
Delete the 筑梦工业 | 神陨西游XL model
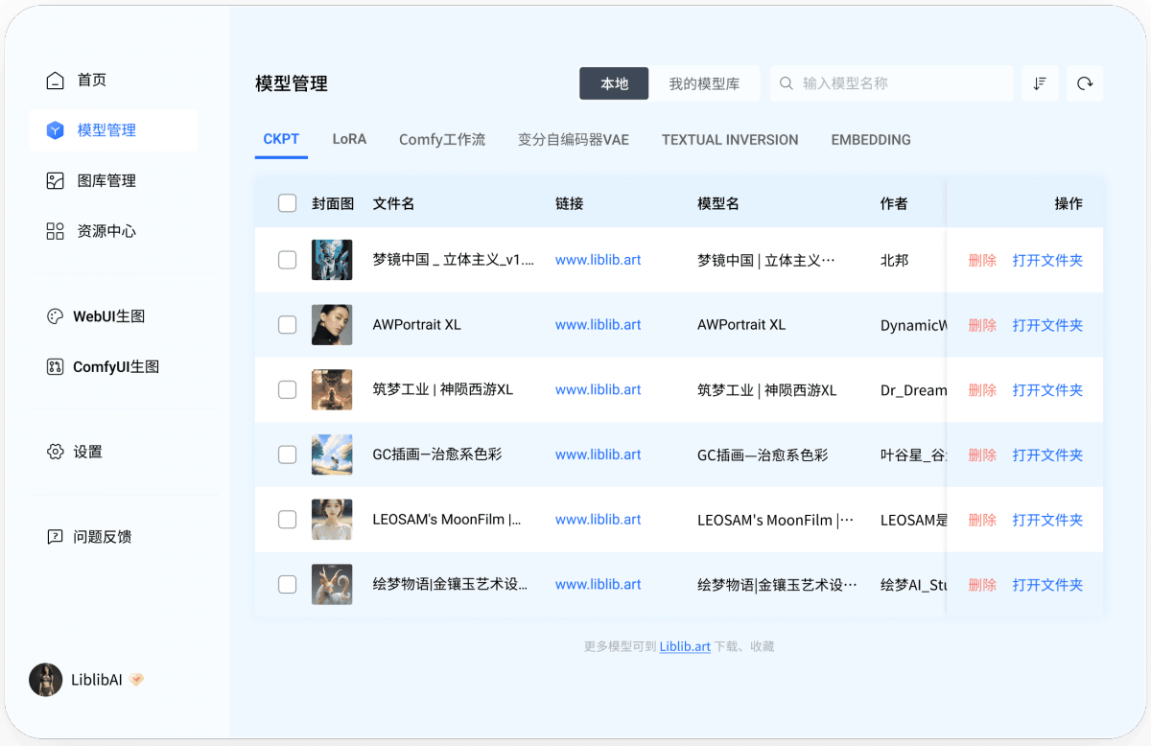[982, 390]
